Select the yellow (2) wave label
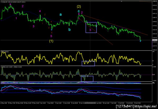158x109 pixels. click(x=79, y=7)
